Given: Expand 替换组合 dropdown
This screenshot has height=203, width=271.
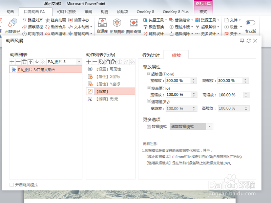Looking at the screenshot, I should pos(192,20).
